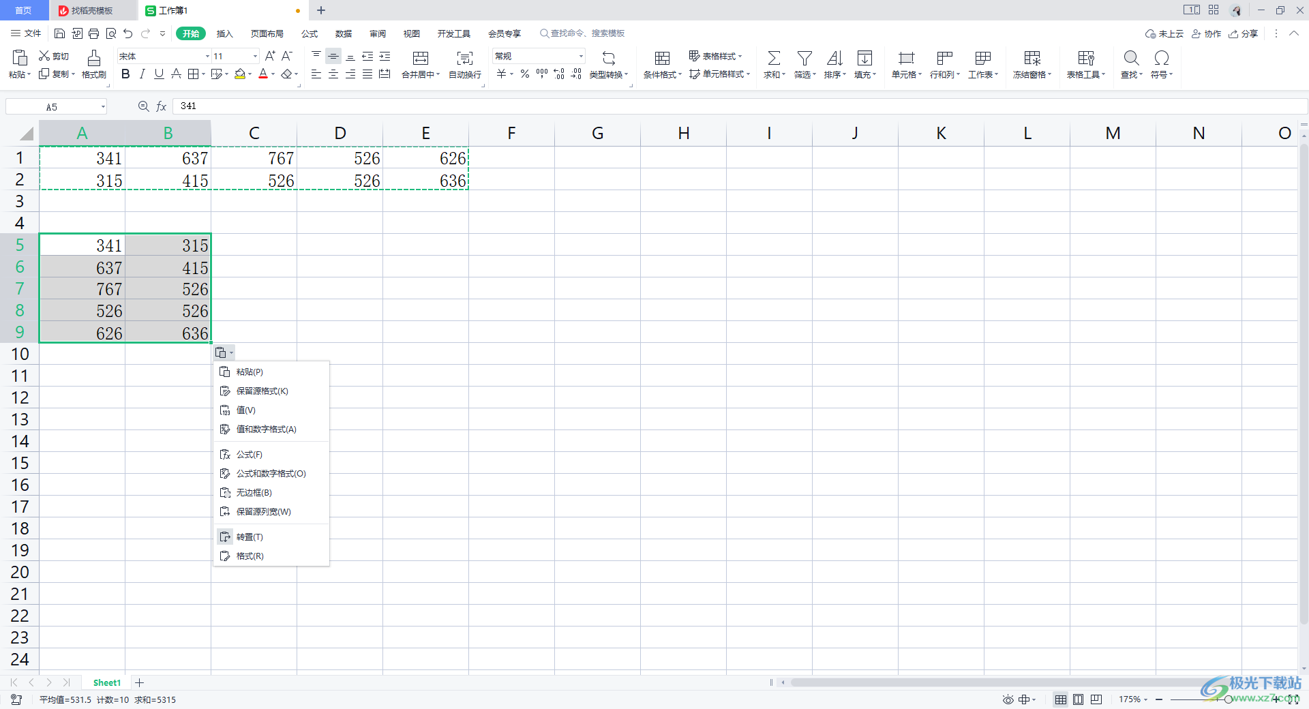This screenshot has height=709, width=1309.
Task: Click the decrease font size icon
Action: (287, 56)
